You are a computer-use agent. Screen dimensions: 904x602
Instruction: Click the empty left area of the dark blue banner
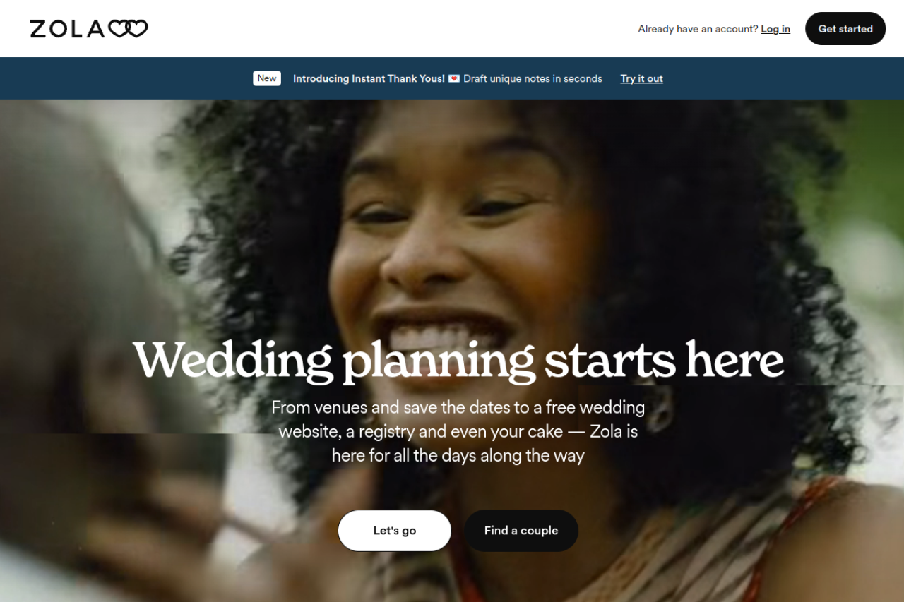click(127, 78)
